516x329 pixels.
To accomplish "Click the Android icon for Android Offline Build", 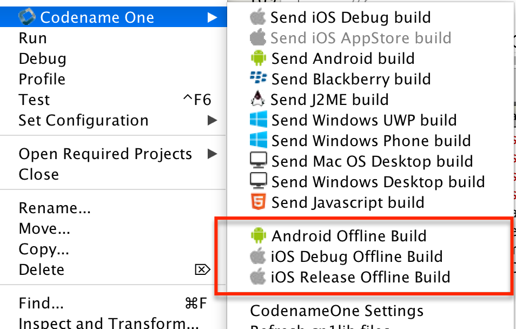I will click(x=258, y=236).
